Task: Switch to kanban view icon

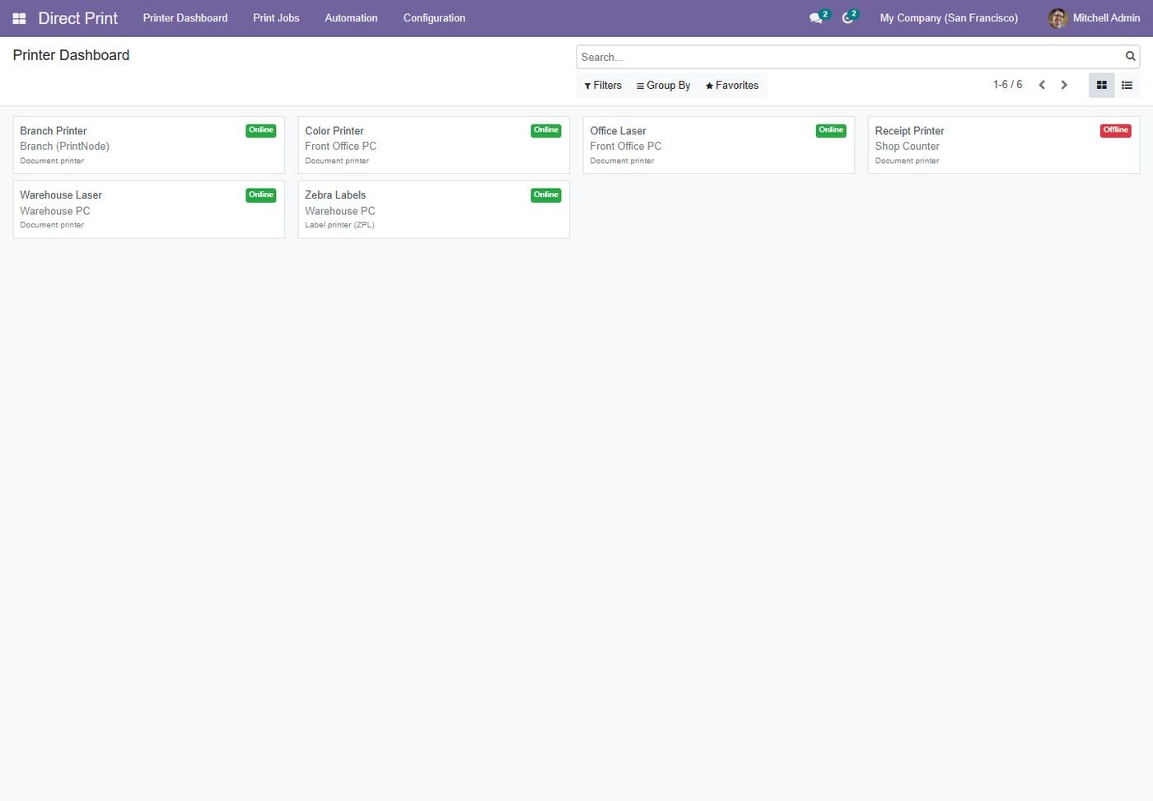Action: (x=1101, y=85)
